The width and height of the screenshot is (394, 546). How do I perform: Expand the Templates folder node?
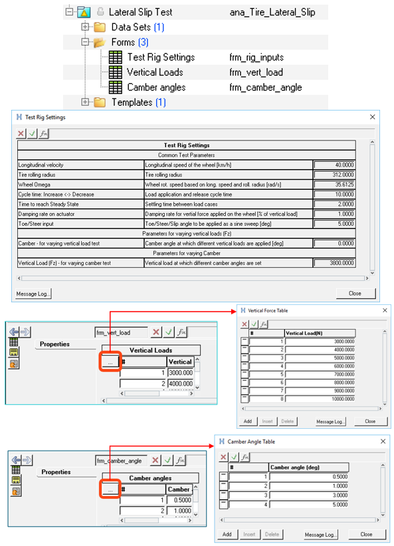[85, 102]
